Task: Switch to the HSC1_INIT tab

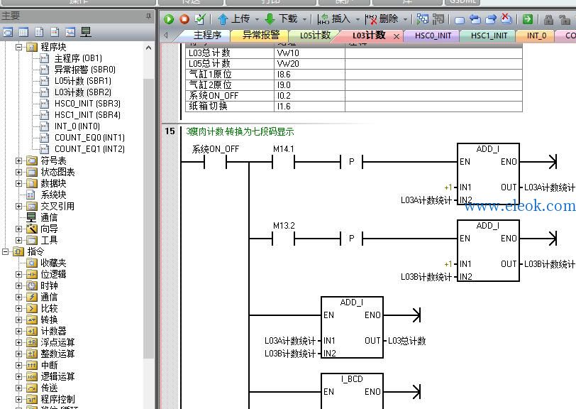Action: [x=489, y=36]
